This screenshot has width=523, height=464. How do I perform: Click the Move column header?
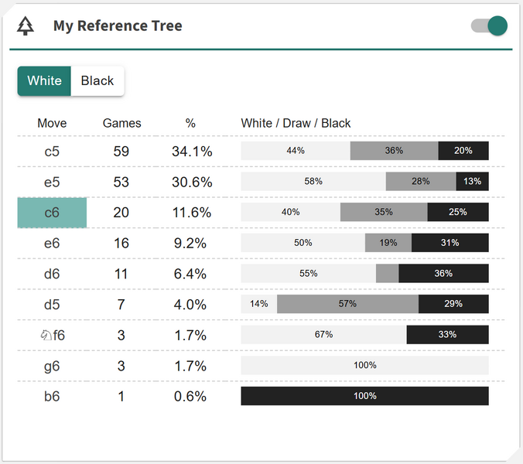coord(52,123)
